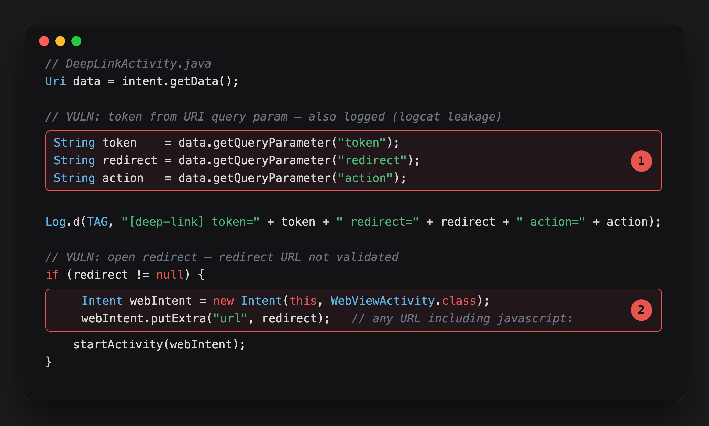Image resolution: width=709 pixels, height=426 pixels.
Task: Click the line getQueryParameter("redirect")
Action: (x=237, y=160)
